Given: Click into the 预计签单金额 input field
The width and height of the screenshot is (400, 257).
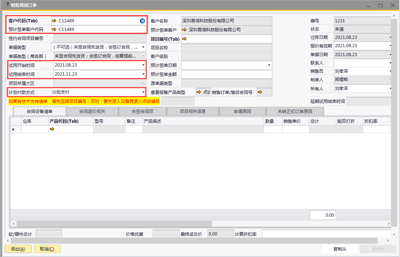Looking at the screenshot, I should click(x=227, y=74).
